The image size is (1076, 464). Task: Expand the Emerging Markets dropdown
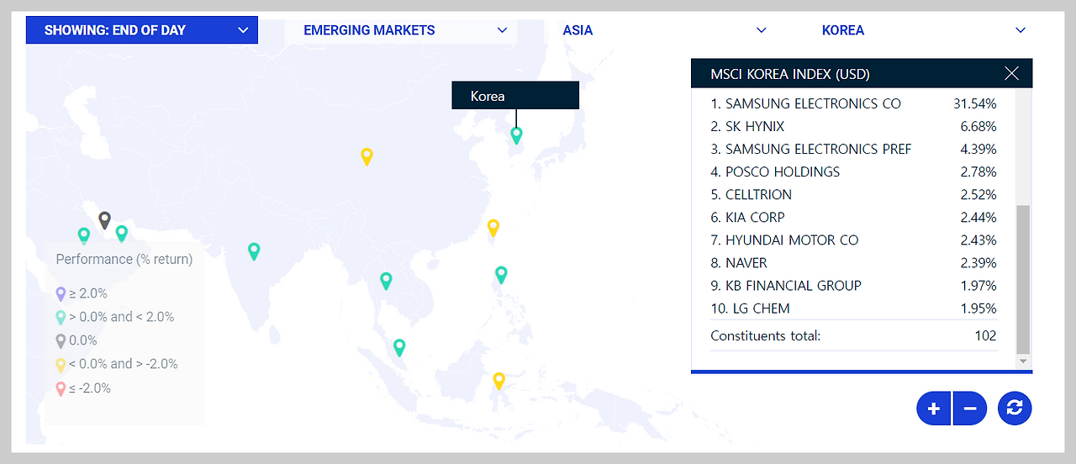[x=401, y=30]
